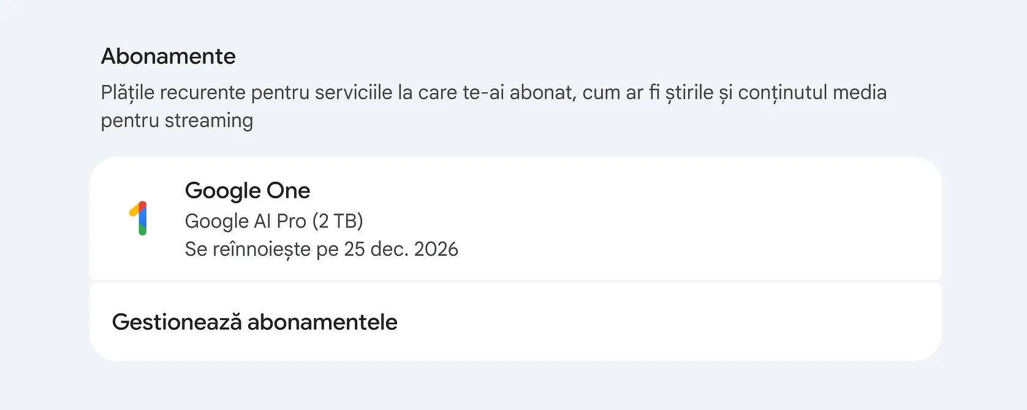Image resolution: width=1027 pixels, height=410 pixels.
Task: Click the Google One colorful logo icon
Action: coord(138,218)
